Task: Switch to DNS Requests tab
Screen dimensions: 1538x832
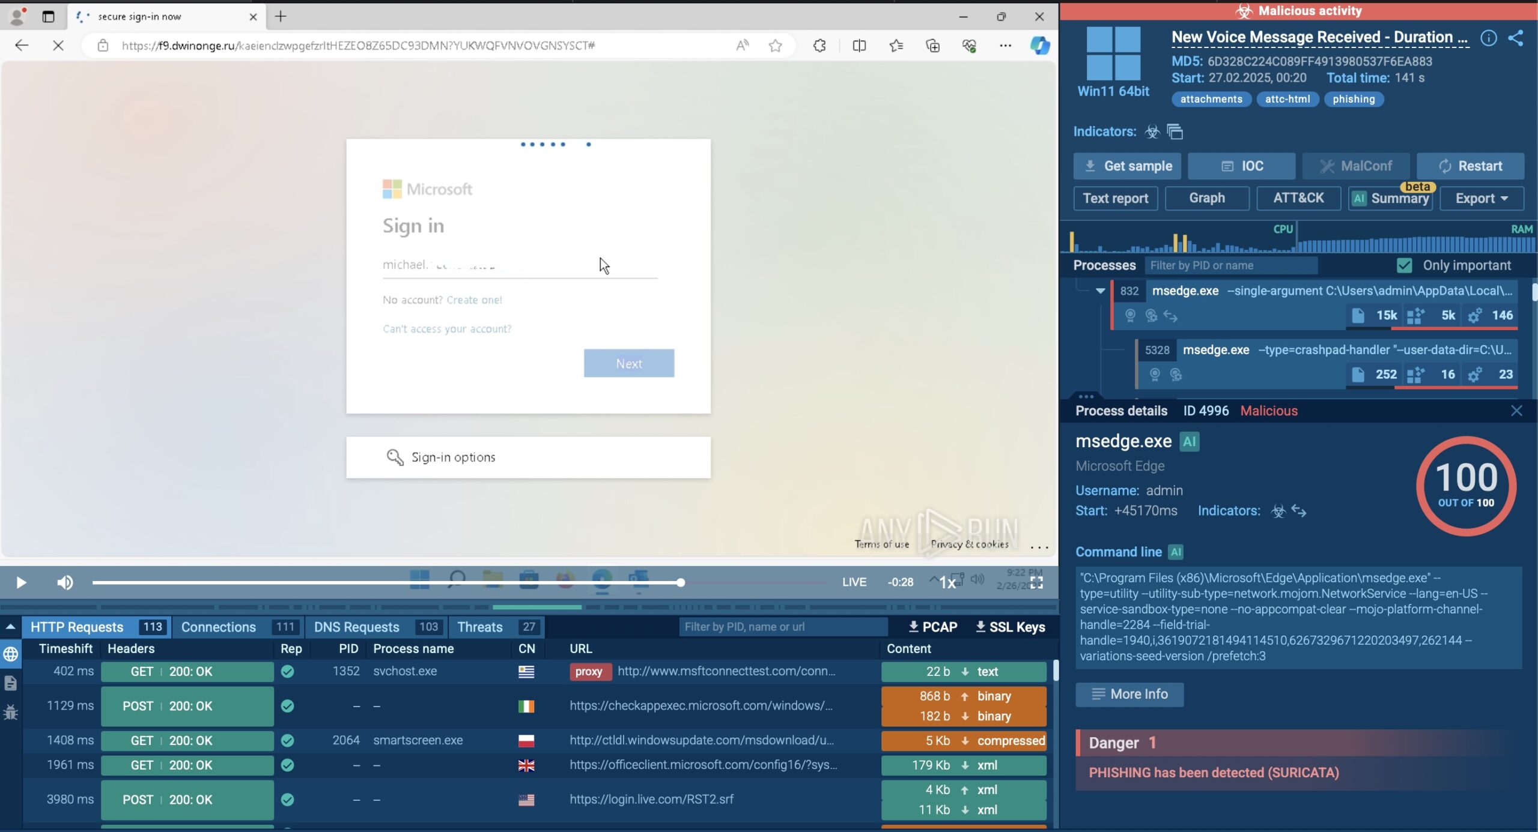Action: coord(377,627)
